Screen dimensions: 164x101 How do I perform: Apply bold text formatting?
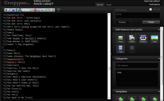point(6,10)
